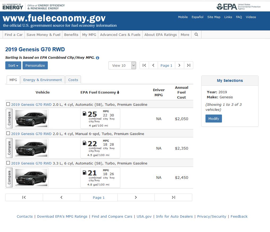The height and width of the screenshot is (232, 270).
Task: Open the 2.0 L Automatic G70 RWD link
Action: point(31,104)
